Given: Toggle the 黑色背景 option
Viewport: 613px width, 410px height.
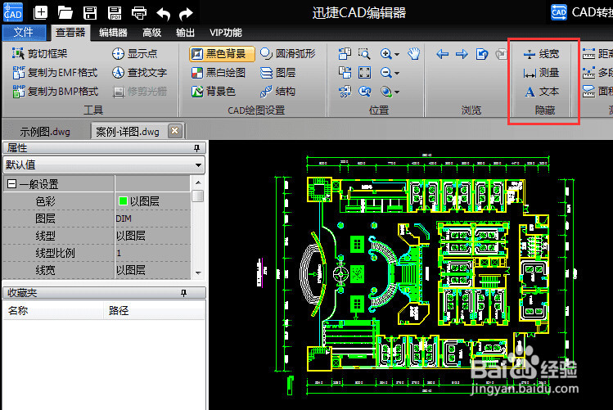Looking at the screenshot, I should pyautogui.click(x=222, y=53).
